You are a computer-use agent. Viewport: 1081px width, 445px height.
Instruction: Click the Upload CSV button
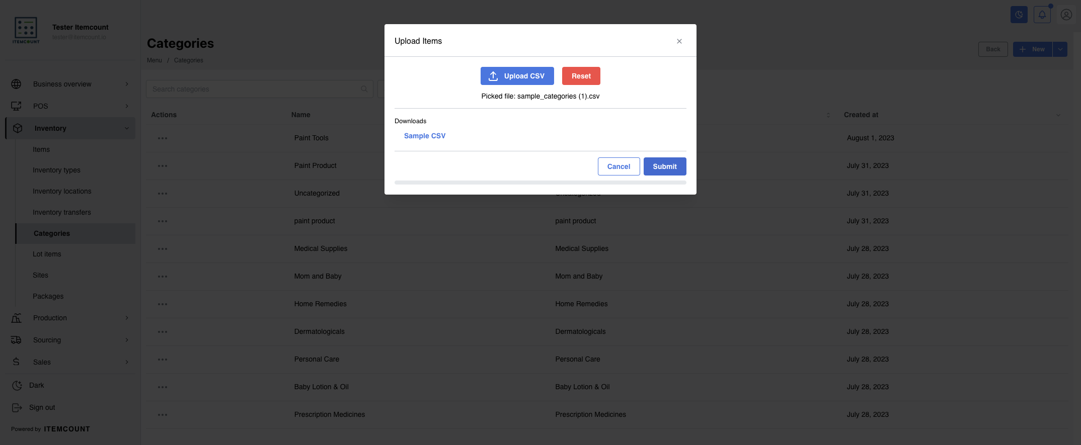pyautogui.click(x=517, y=76)
